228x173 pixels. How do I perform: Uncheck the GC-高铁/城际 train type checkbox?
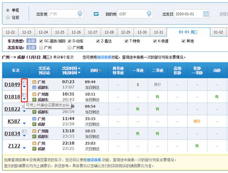point(41,41)
